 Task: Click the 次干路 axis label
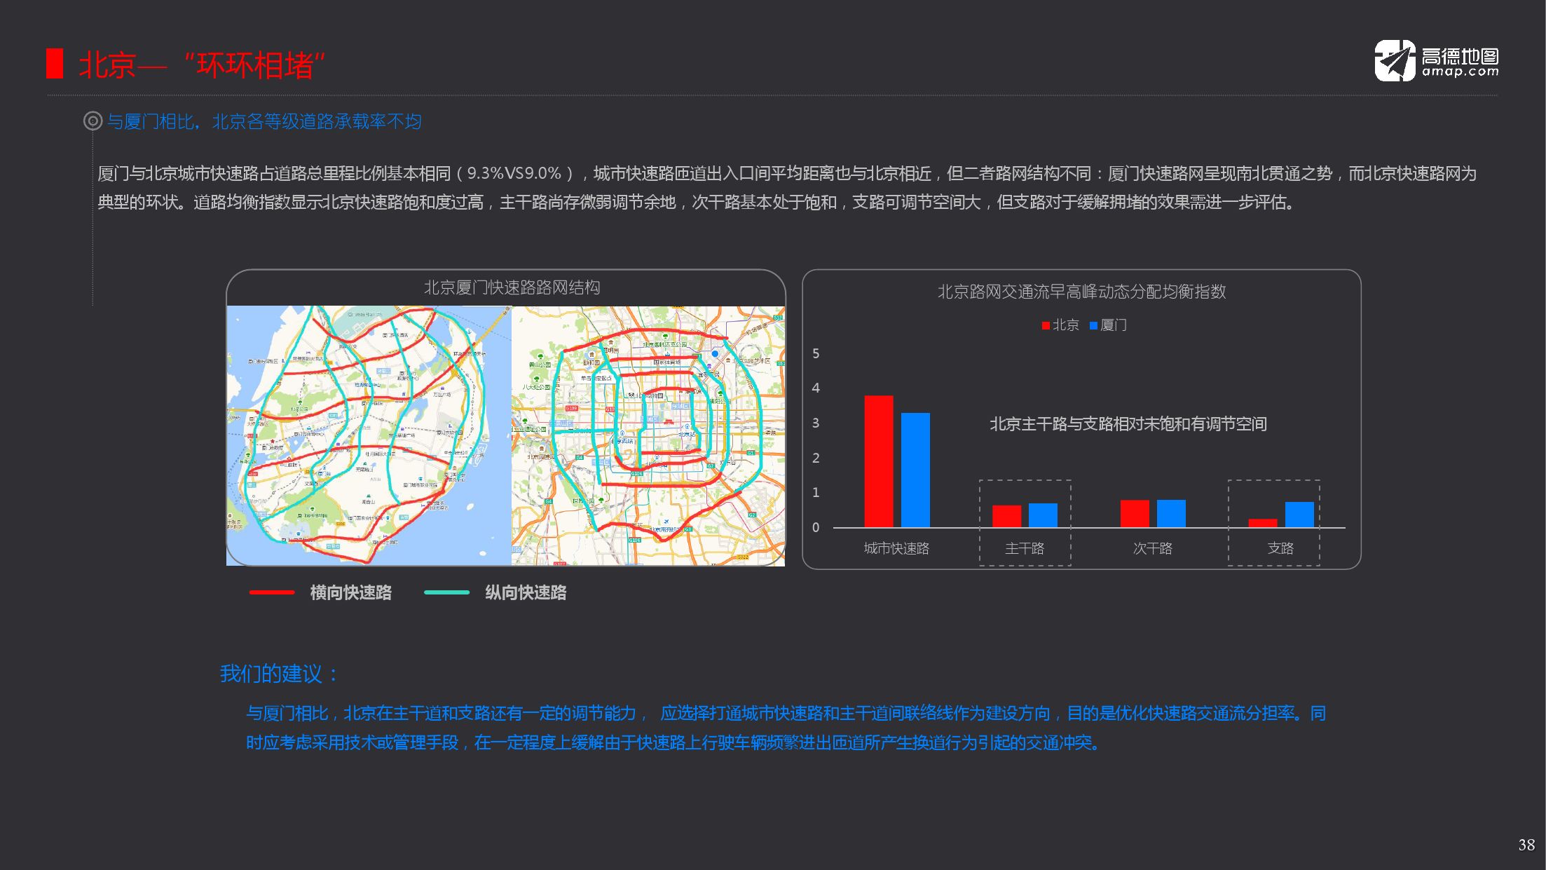point(1152,548)
